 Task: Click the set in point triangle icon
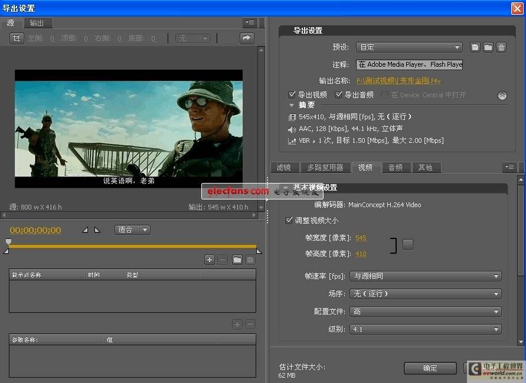[x=84, y=230]
